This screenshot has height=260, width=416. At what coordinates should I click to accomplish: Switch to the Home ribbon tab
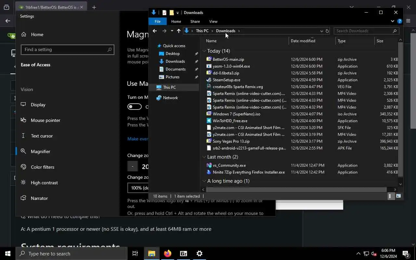click(176, 21)
